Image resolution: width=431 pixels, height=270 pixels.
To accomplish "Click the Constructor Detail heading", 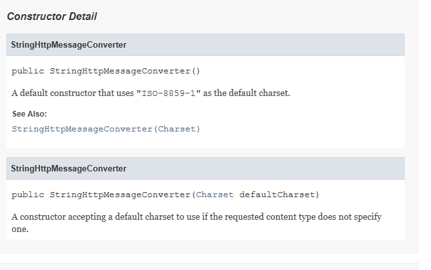I will pyautogui.click(x=52, y=17).
